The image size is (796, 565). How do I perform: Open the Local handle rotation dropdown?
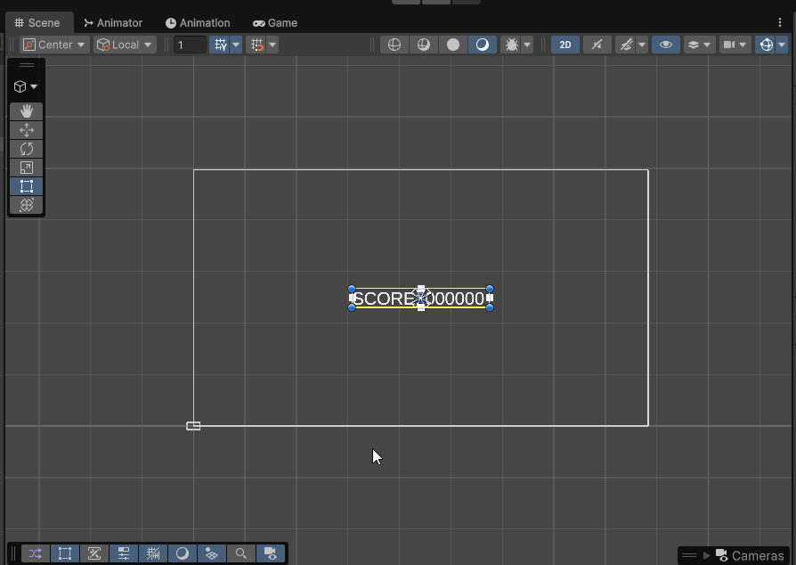click(x=125, y=45)
